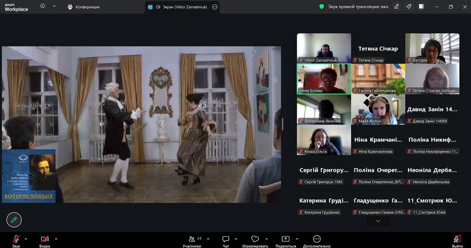The image size is (471, 248).
Task: Click the Отреагировать reactions heart icon
Action: coord(255,239)
